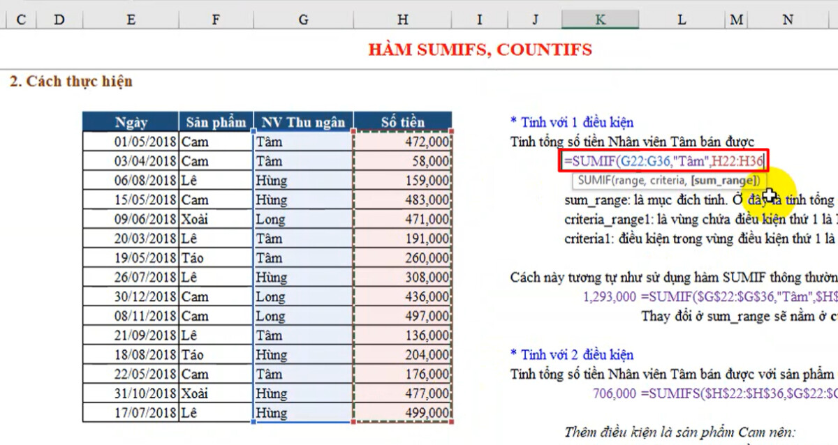Click "Long" cashier in the 30/12/2018 row
The height and width of the screenshot is (445, 838).
(x=303, y=296)
